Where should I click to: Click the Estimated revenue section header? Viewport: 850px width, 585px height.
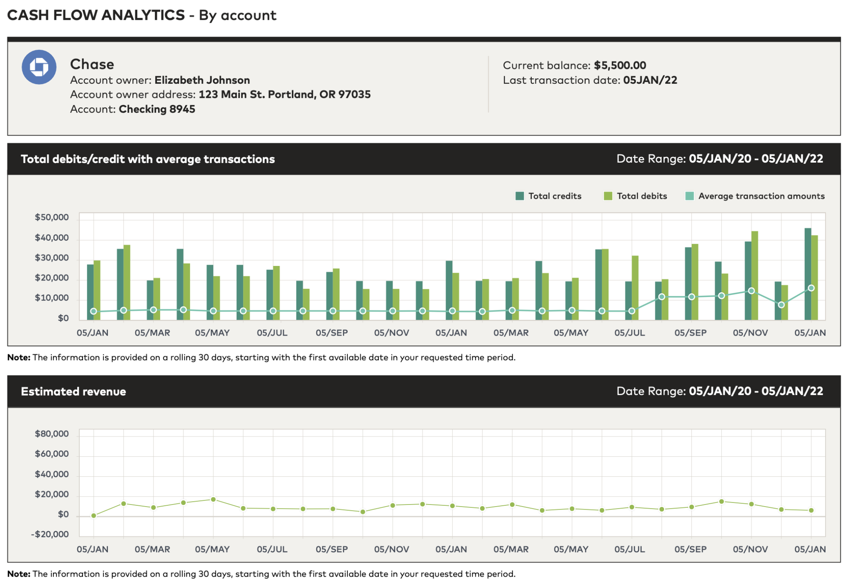(73, 391)
